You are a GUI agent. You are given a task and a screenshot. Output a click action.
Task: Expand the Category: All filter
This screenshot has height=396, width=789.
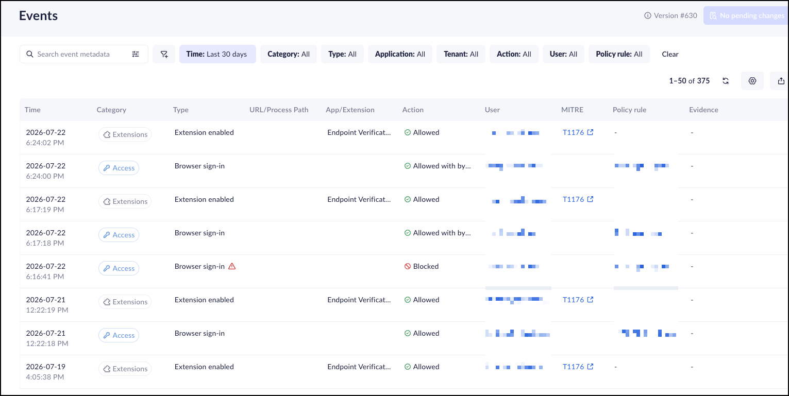click(289, 54)
